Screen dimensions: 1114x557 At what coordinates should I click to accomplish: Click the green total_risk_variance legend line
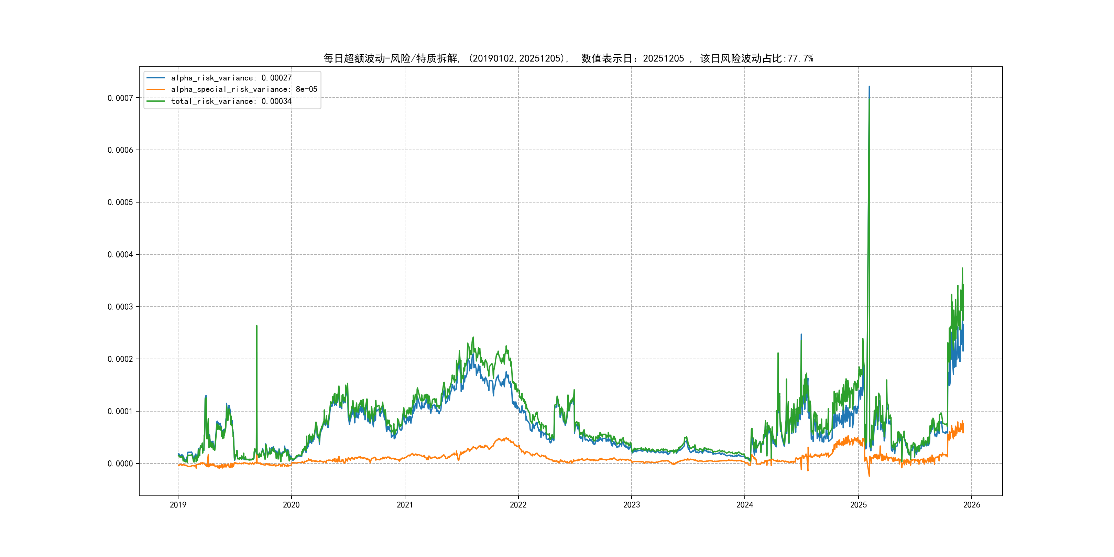[x=156, y=101]
